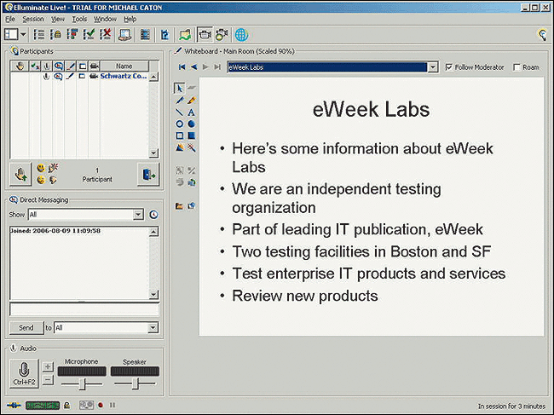Image resolution: width=554 pixels, height=415 pixels.
Task: Click the confused face emoticon
Action: [41, 180]
